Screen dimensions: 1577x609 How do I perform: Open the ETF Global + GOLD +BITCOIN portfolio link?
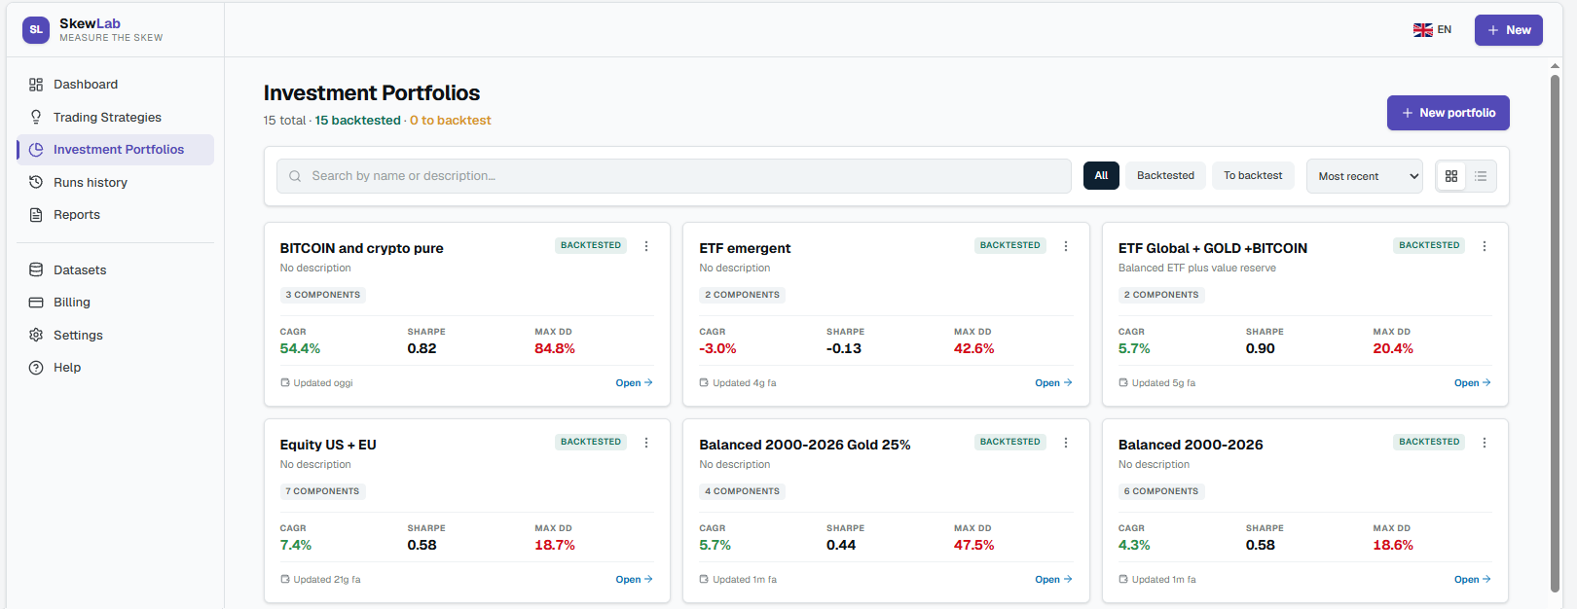tap(1473, 383)
